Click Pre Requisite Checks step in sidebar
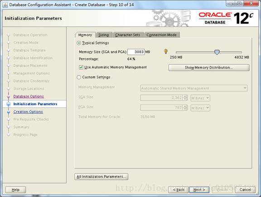Viewport: 261px width, 197px height. point(31,119)
